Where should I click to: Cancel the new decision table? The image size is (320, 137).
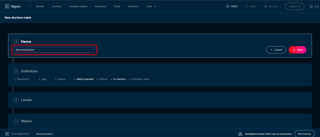tap(276, 50)
